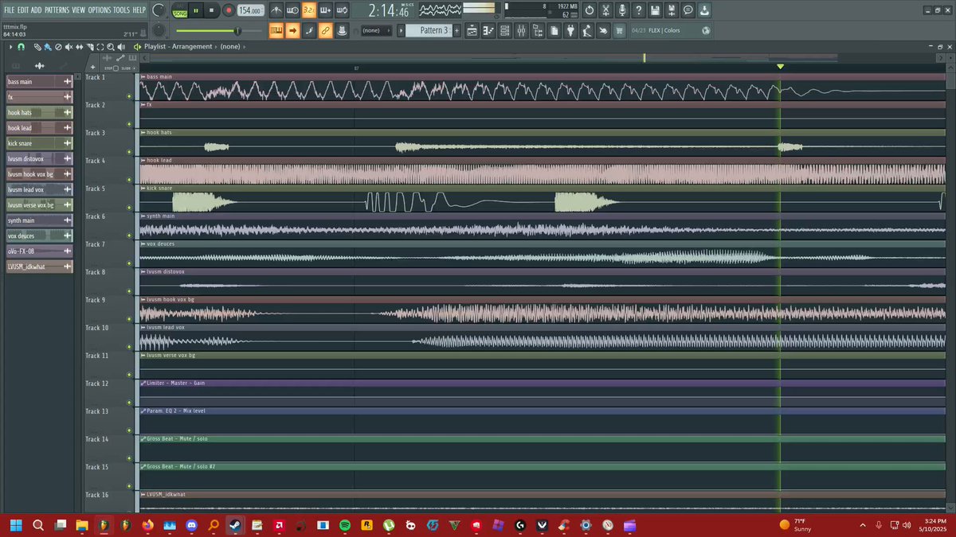This screenshot has width=956, height=537.
Task: Open the PATTERNS menu
Action: pos(57,10)
